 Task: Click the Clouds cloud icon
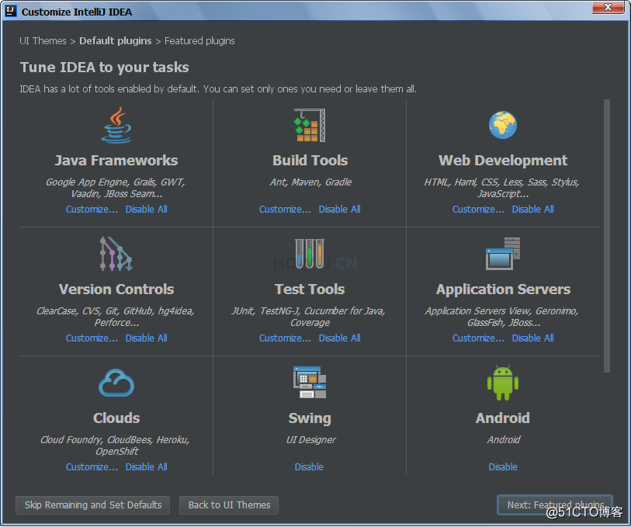coord(116,383)
